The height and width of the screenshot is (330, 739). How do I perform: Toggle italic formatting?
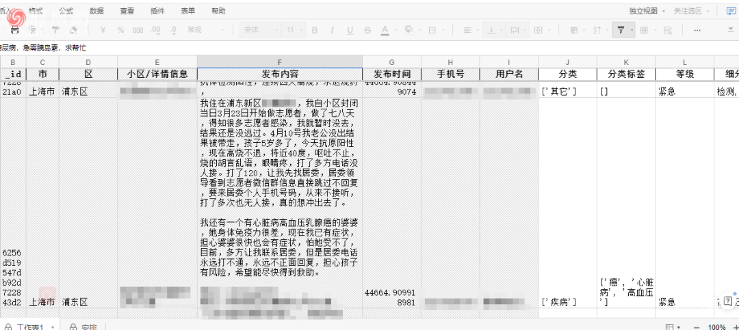(332, 30)
